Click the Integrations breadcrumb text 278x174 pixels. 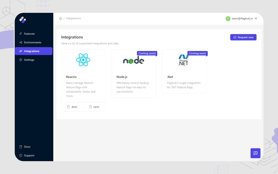[x=73, y=18]
